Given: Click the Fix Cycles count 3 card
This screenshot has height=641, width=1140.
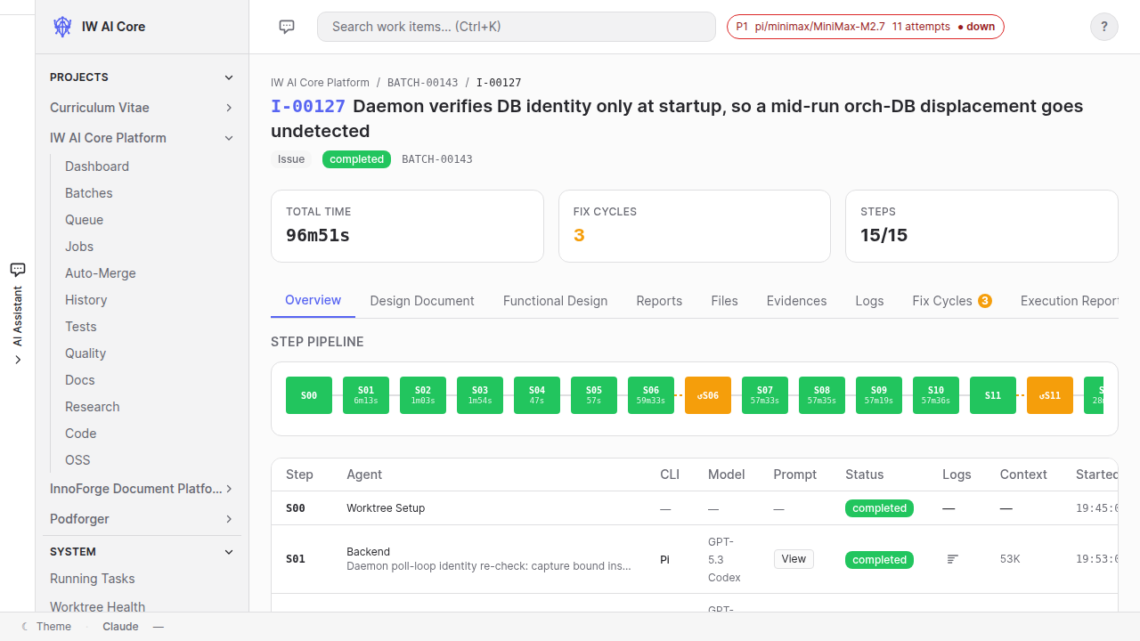Looking at the screenshot, I should (695, 226).
